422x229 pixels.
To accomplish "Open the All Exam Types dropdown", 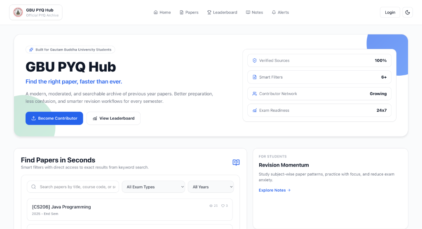I will (153, 187).
